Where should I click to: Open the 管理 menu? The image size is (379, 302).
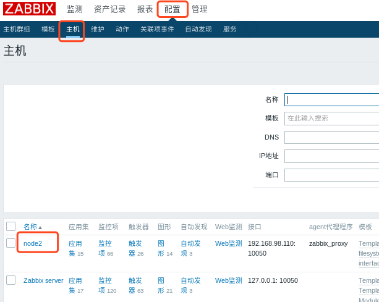click(200, 9)
